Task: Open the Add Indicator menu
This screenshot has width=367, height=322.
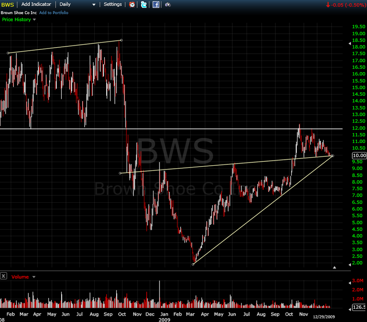Action: (36, 4)
